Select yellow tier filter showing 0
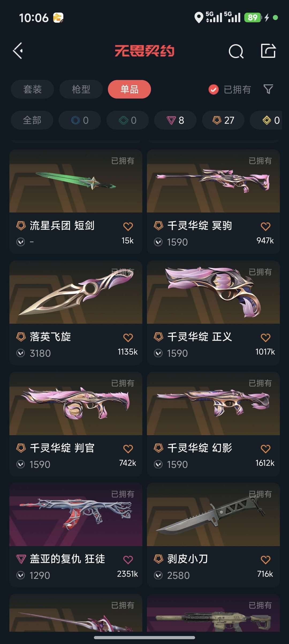 click(x=268, y=120)
